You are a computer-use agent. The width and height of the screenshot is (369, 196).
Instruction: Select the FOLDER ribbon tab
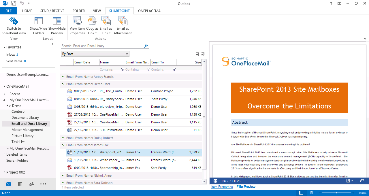click(79, 11)
